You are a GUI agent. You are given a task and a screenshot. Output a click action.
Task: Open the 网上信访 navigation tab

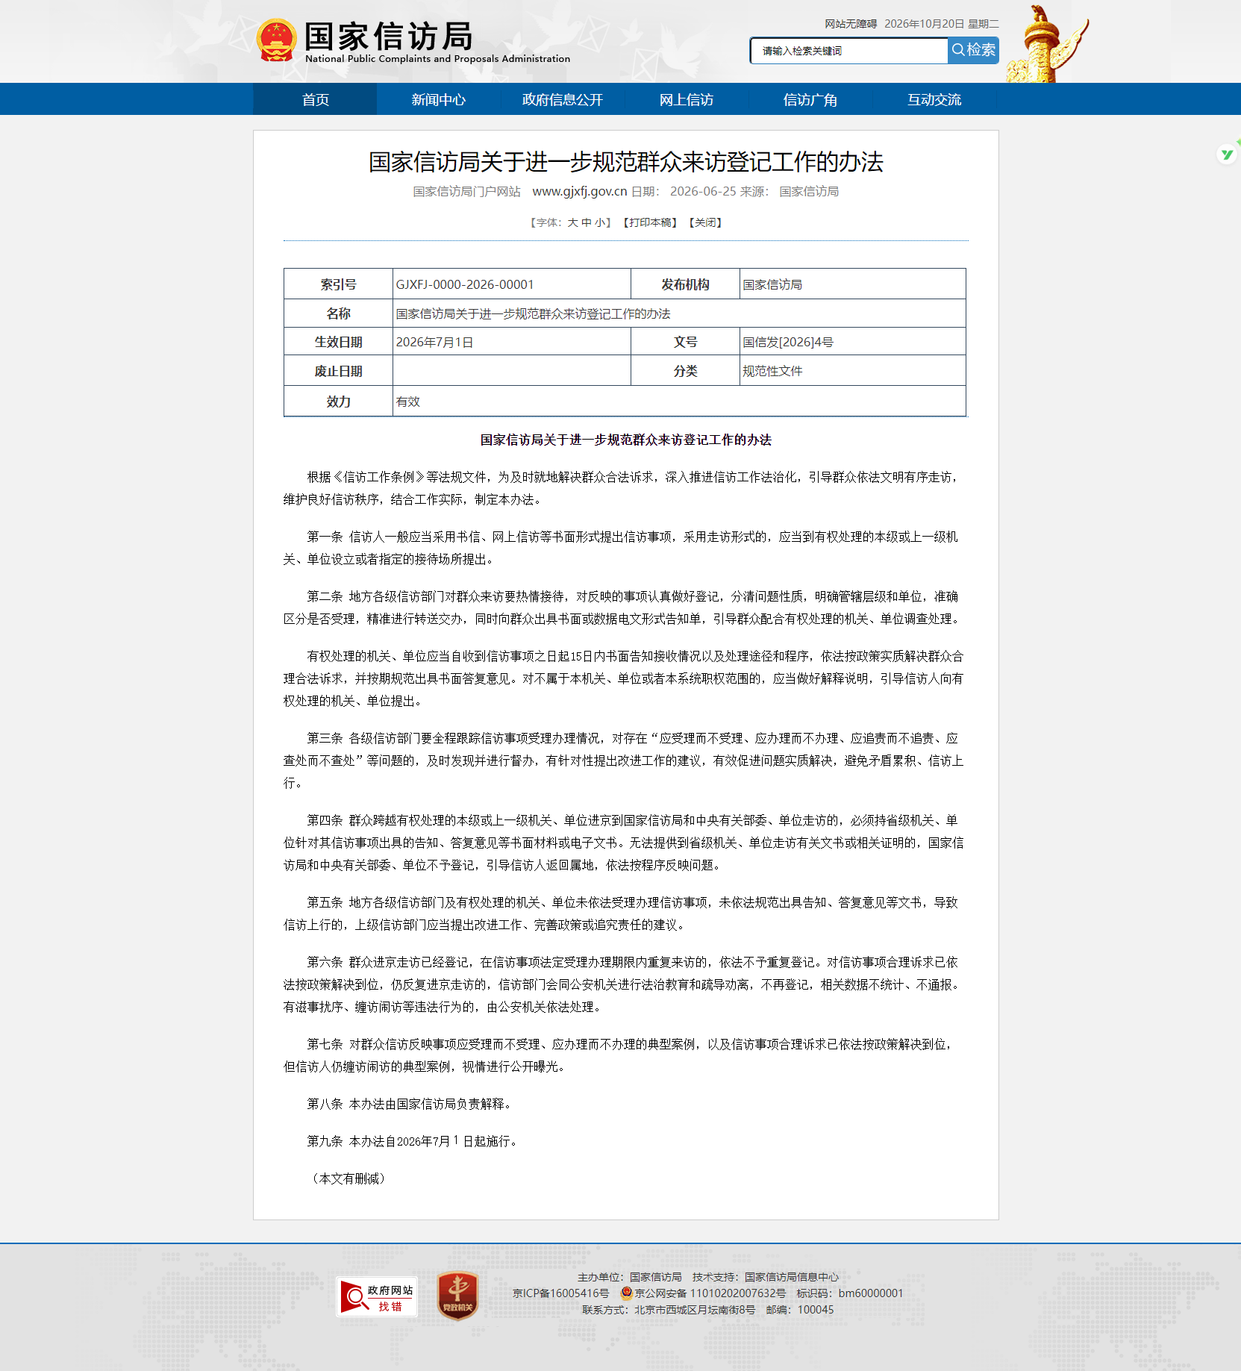[687, 99]
